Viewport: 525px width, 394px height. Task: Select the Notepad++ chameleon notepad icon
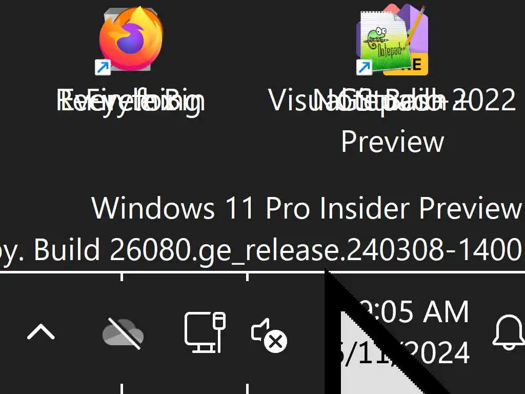click(x=384, y=41)
